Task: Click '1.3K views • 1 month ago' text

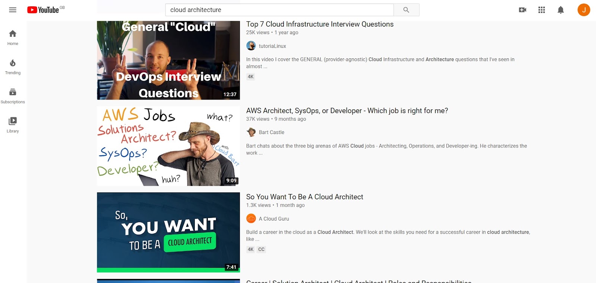Action: [275, 205]
